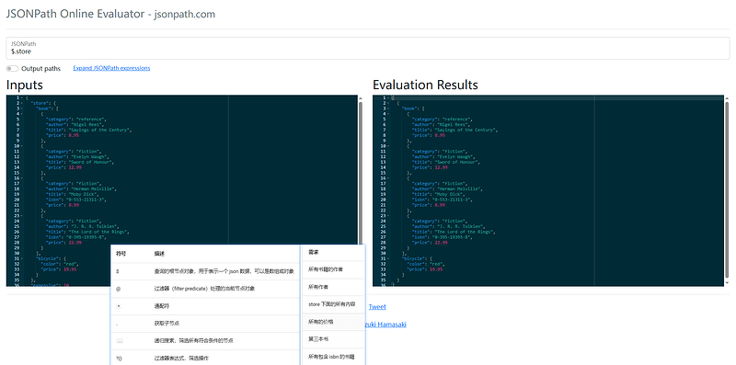Click the "第三本书" requirement row
Image resolution: width=736 pixels, height=365 pixels.
pyautogui.click(x=333, y=339)
